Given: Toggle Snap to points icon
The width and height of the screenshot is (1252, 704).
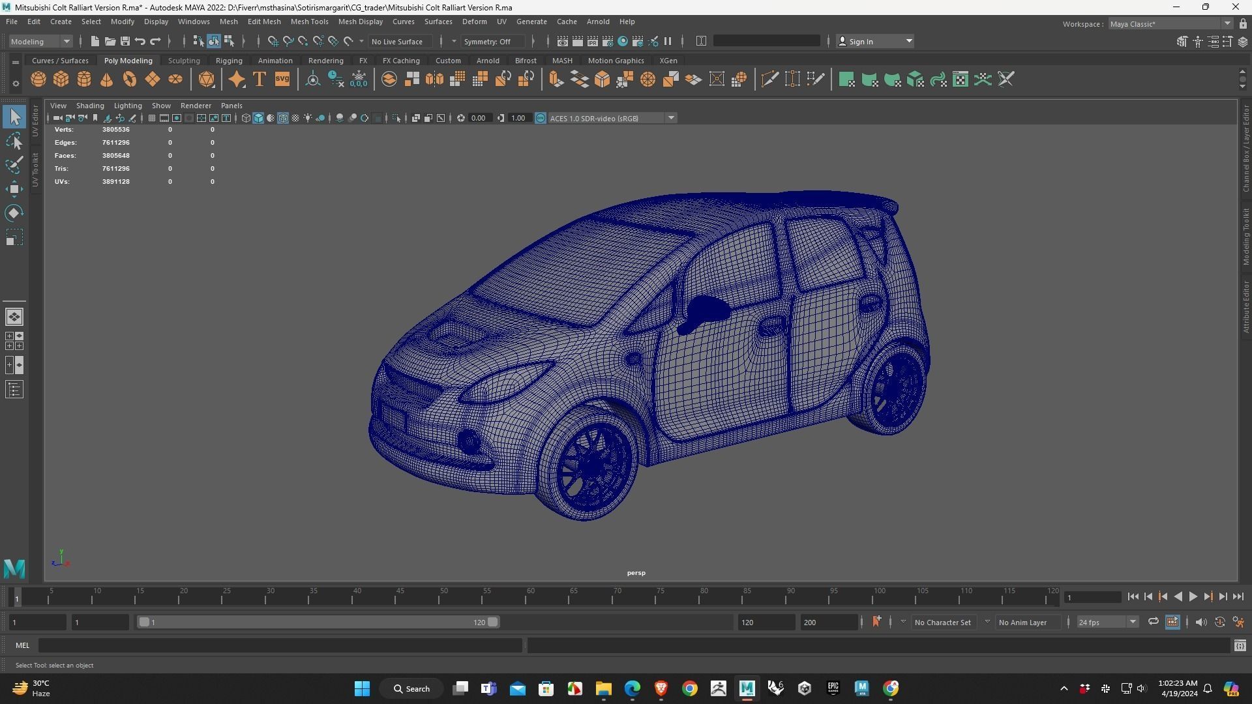Looking at the screenshot, I should pos(303,41).
